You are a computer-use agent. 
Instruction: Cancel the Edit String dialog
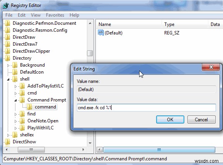[201, 119]
